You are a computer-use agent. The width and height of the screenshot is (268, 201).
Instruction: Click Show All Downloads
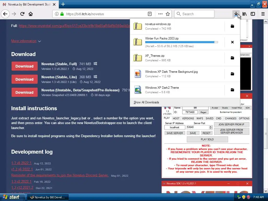click(146, 102)
